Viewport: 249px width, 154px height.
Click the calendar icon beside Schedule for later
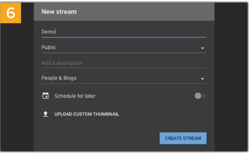[x=46, y=96]
